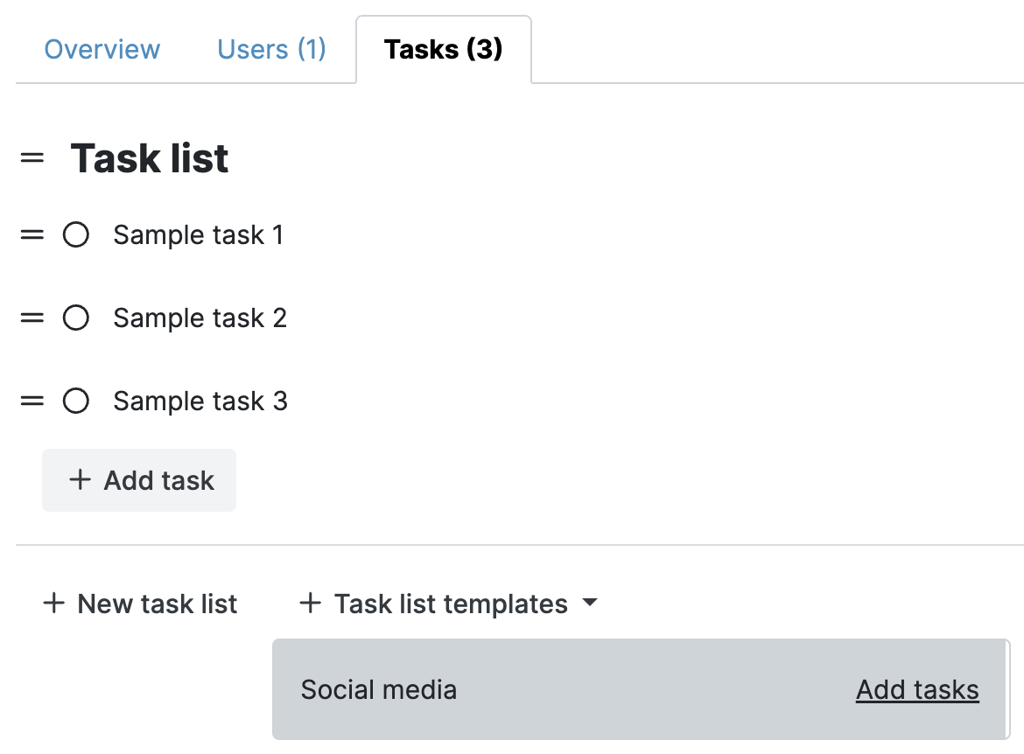This screenshot has width=1024, height=754.
Task: Switch to the Overview tab
Action: (102, 49)
